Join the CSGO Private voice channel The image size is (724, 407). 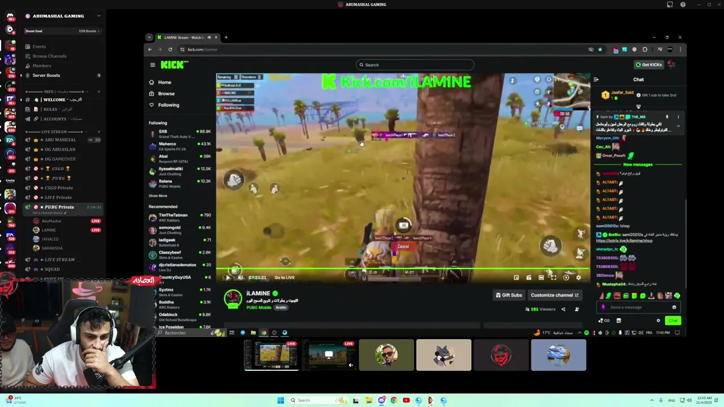pyautogui.click(x=62, y=188)
